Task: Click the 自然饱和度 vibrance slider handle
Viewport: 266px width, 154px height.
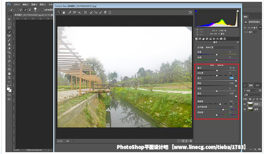Action: (223, 109)
